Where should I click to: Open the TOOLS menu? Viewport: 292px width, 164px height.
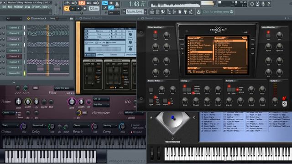(45, 7)
